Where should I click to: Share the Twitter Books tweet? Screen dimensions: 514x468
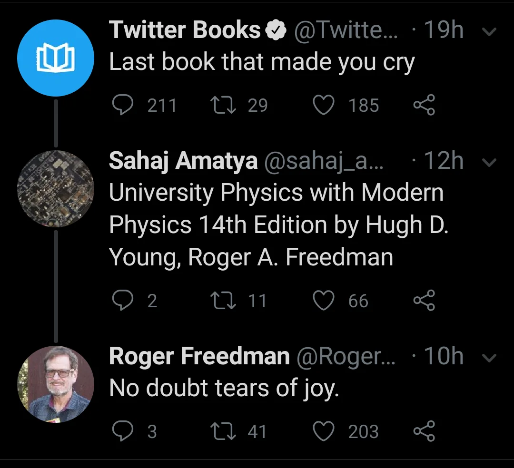point(424,105)
